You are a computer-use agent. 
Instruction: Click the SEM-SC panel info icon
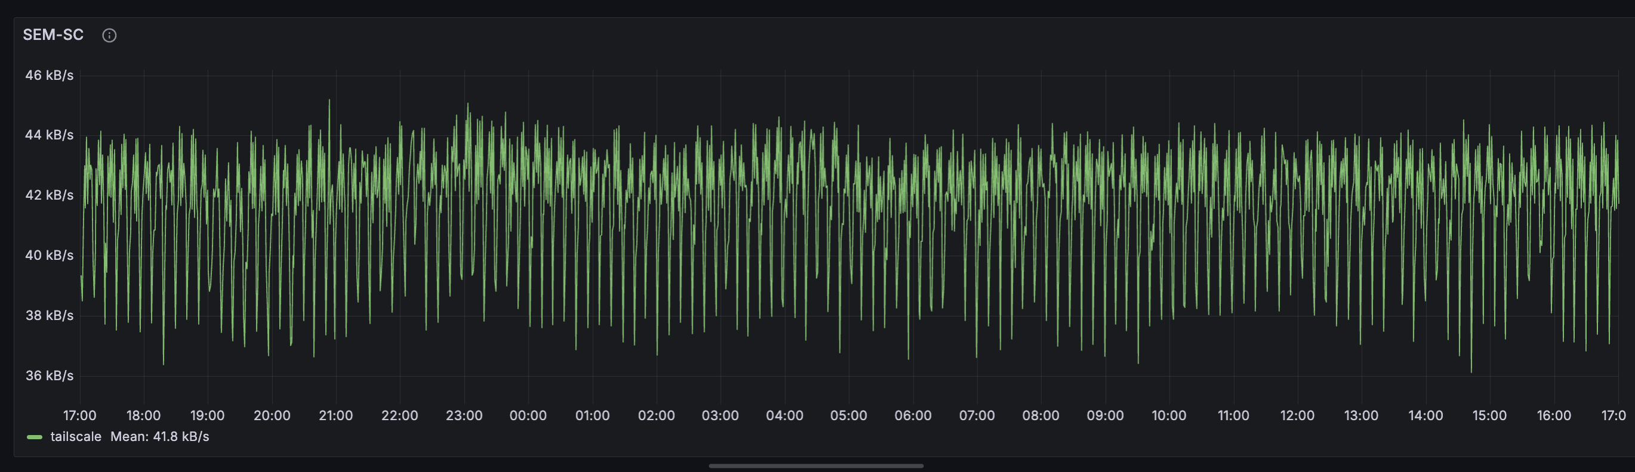(x=109, y=36)
